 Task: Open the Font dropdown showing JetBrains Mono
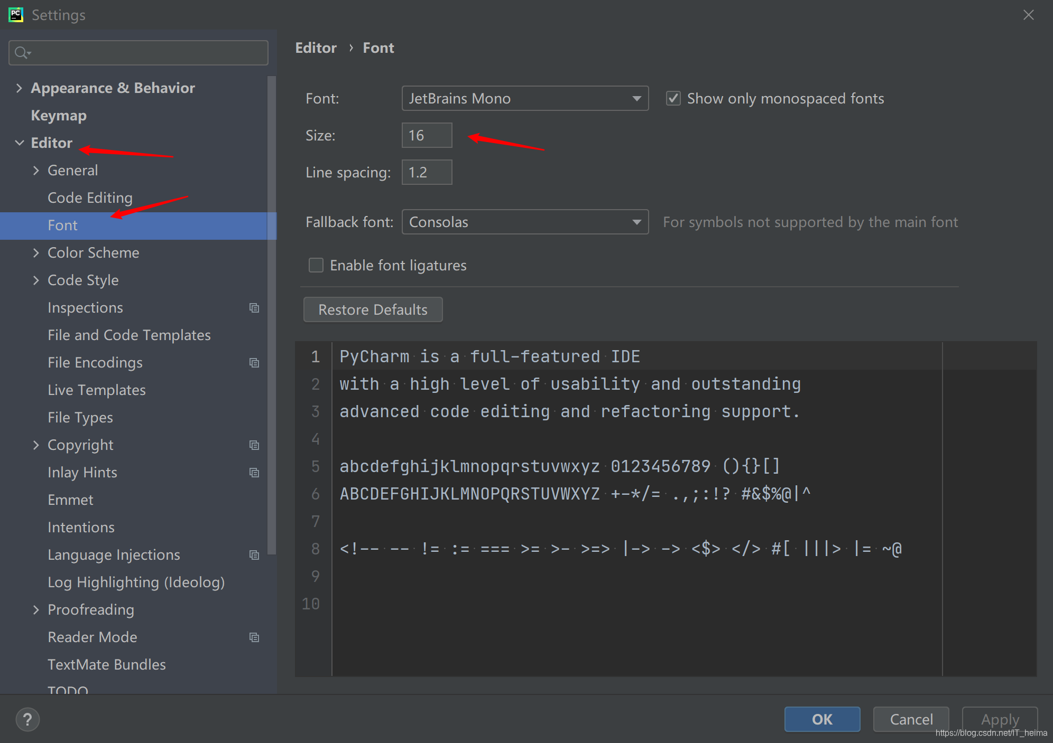525,99
